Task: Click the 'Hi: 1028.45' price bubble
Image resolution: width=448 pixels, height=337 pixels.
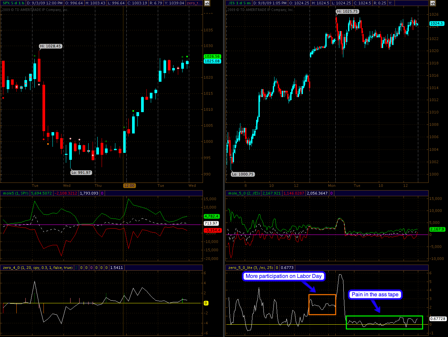Action: pos(50,46)
